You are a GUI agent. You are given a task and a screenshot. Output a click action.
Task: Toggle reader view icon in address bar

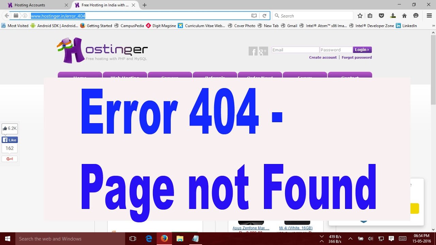254,16
